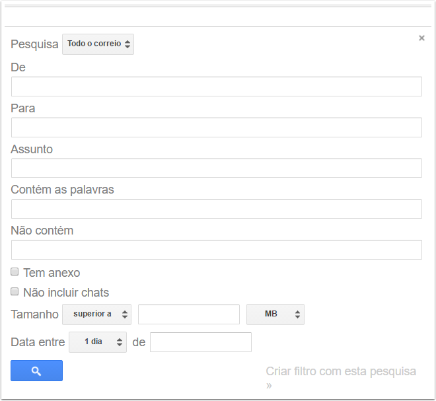Focus the De input field
436x401 pixels.
tap(216, 87)
